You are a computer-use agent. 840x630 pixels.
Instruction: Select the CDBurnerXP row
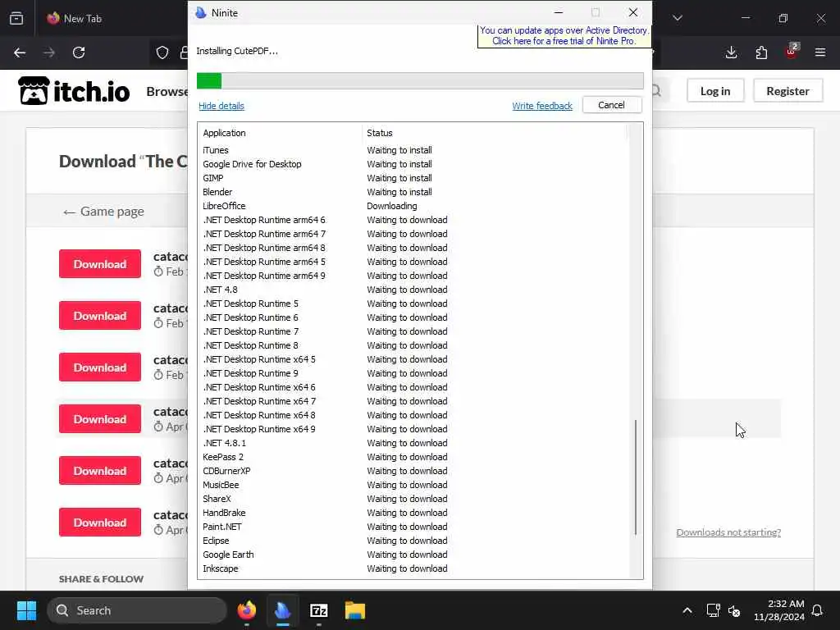pyautogui.click(x=413, y=471)
